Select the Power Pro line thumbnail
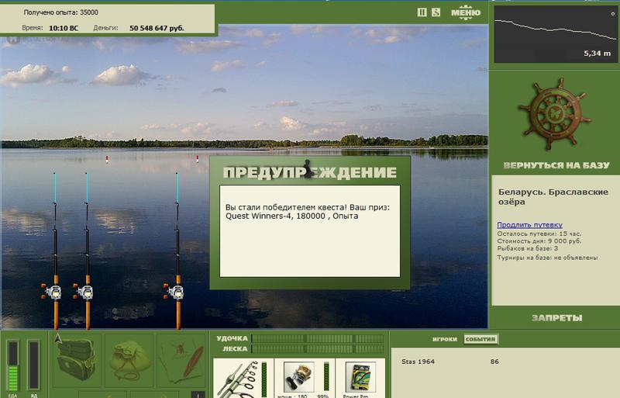The width and height of the screenshot is (620, 398). [360, 378]
